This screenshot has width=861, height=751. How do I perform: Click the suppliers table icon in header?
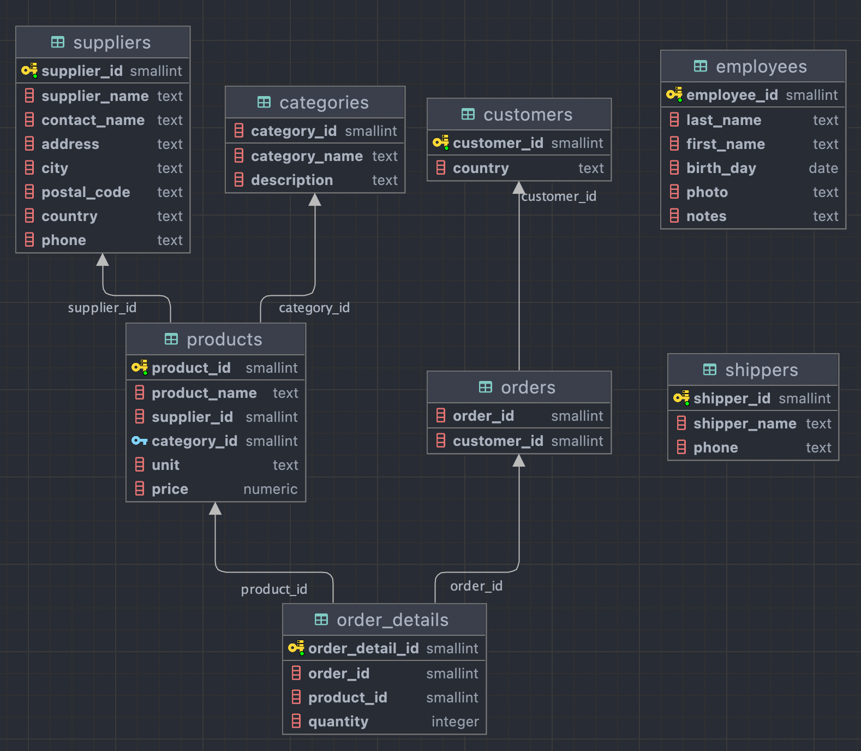tap(58, 42)
